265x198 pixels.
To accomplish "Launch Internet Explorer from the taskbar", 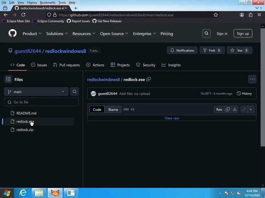I will (x=23, y=193).
